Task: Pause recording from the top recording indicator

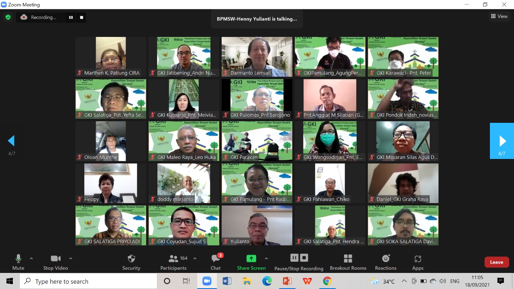Action: (x=71, y=17)
